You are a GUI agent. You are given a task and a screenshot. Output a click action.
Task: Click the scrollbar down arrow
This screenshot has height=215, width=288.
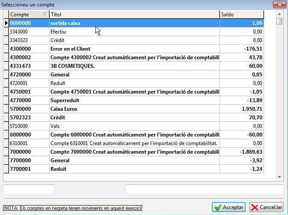tap(279, 177)
